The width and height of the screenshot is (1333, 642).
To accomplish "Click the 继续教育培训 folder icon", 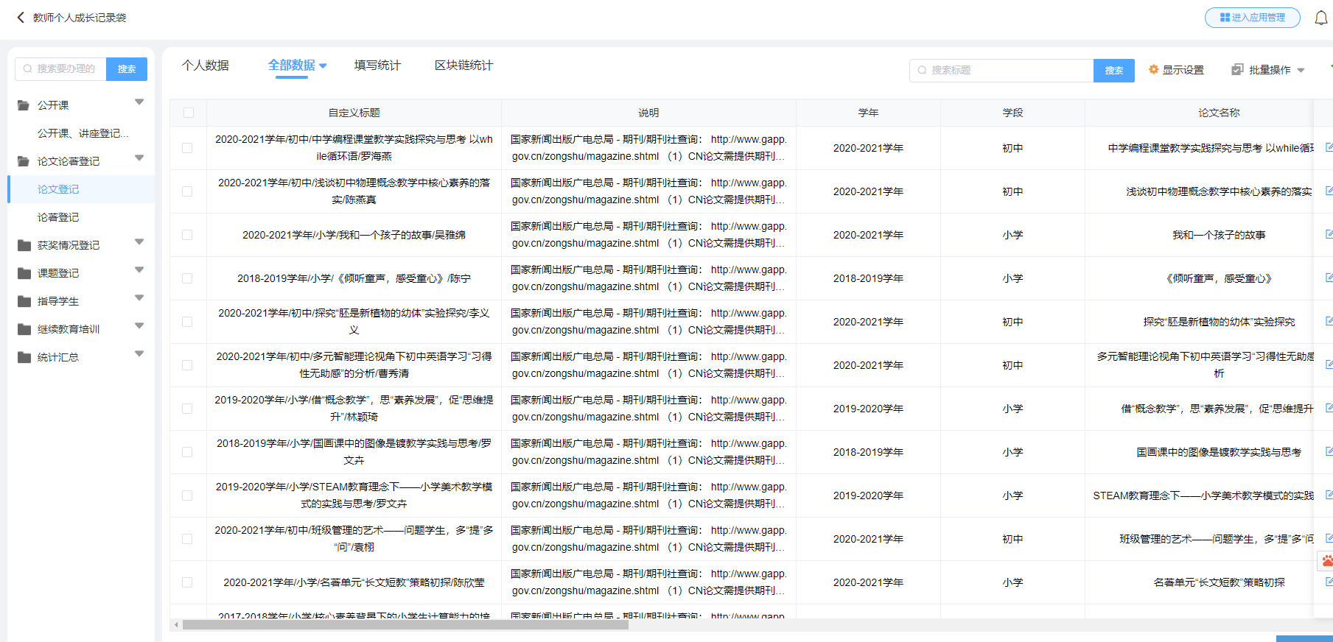I will (24, 329).
